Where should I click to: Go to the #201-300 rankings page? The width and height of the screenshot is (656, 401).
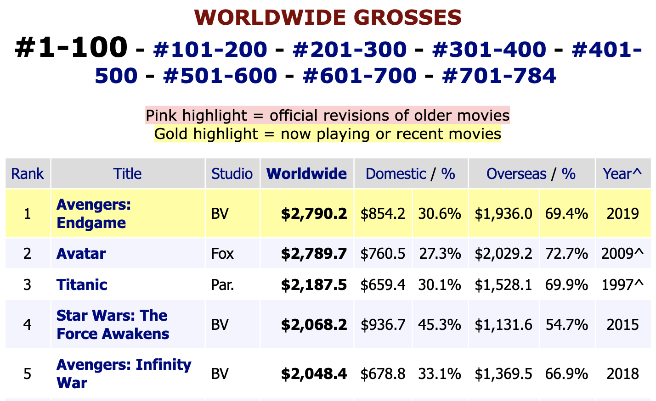tap(350, 50)
